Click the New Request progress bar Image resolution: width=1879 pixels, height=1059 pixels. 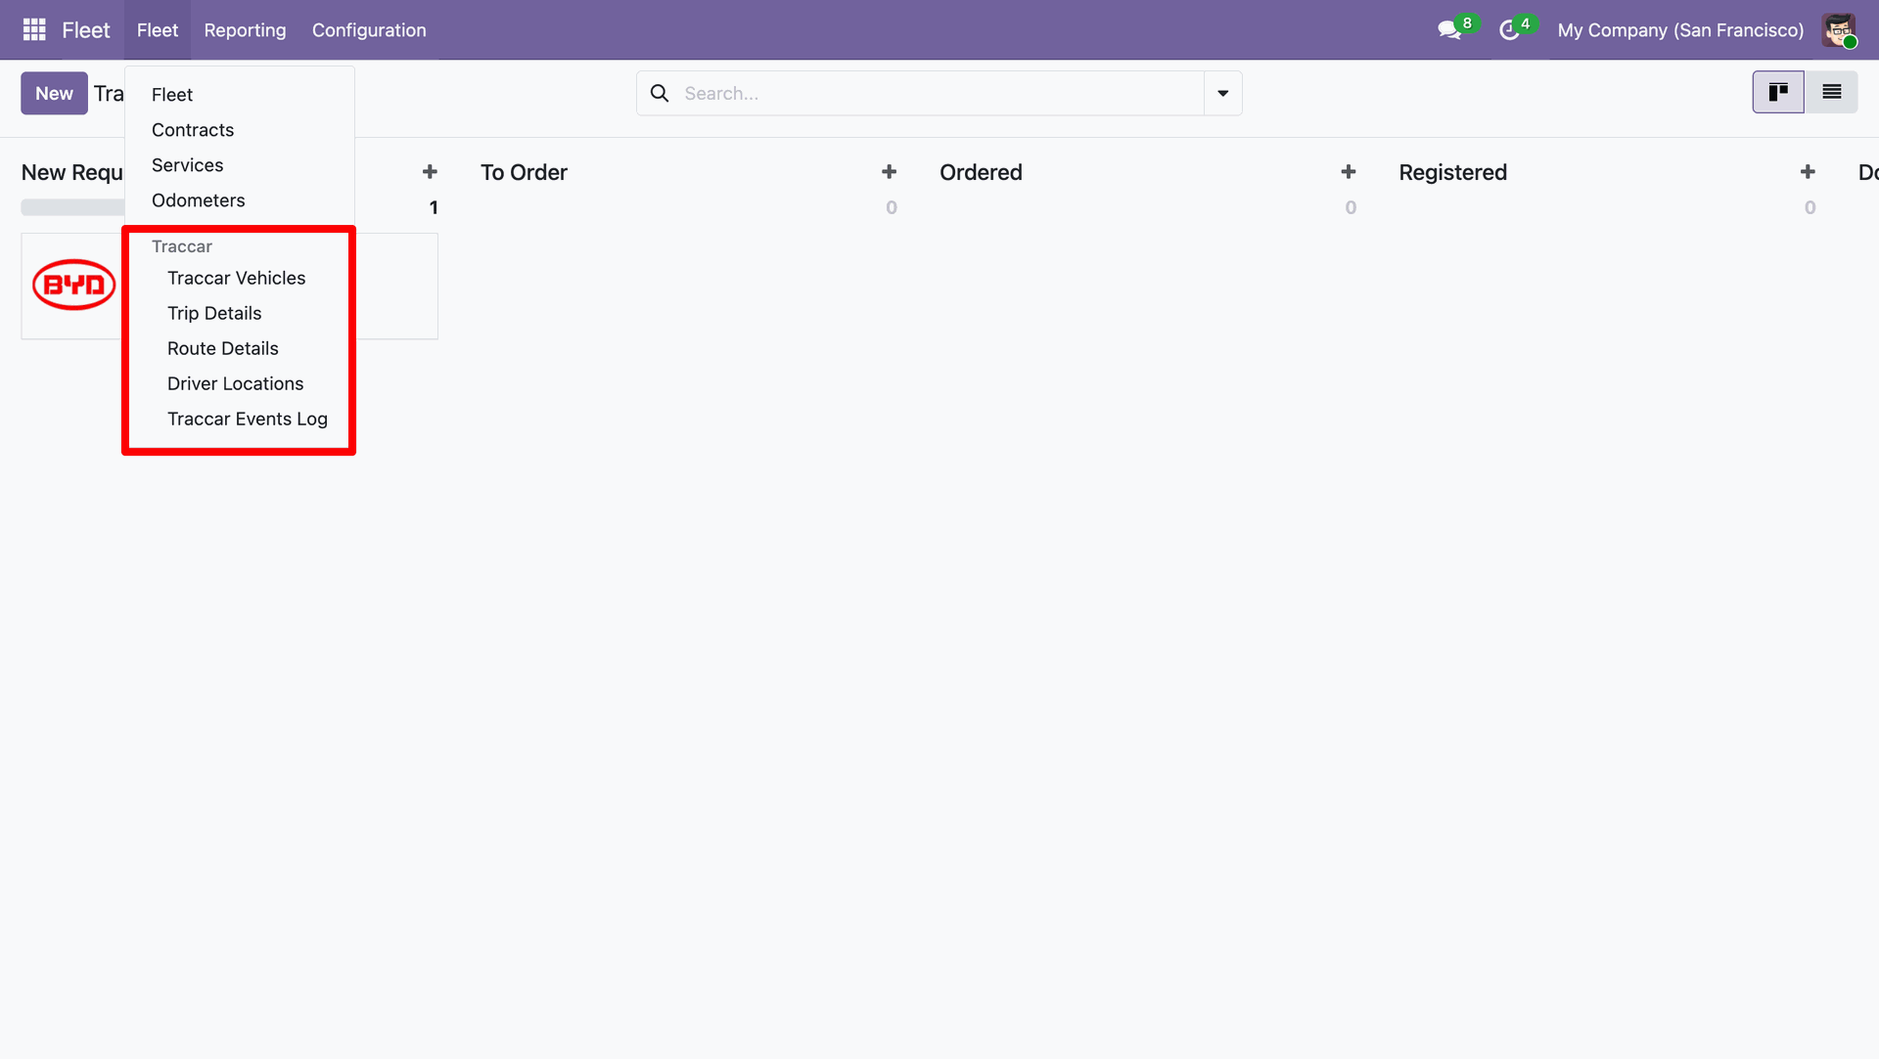coord(72,207)
